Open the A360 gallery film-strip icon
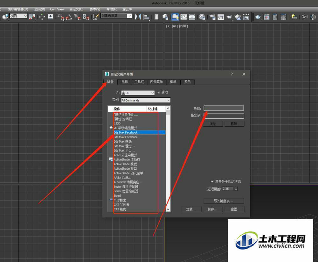Viewport: 318px width, 262px height. (246, 17)
